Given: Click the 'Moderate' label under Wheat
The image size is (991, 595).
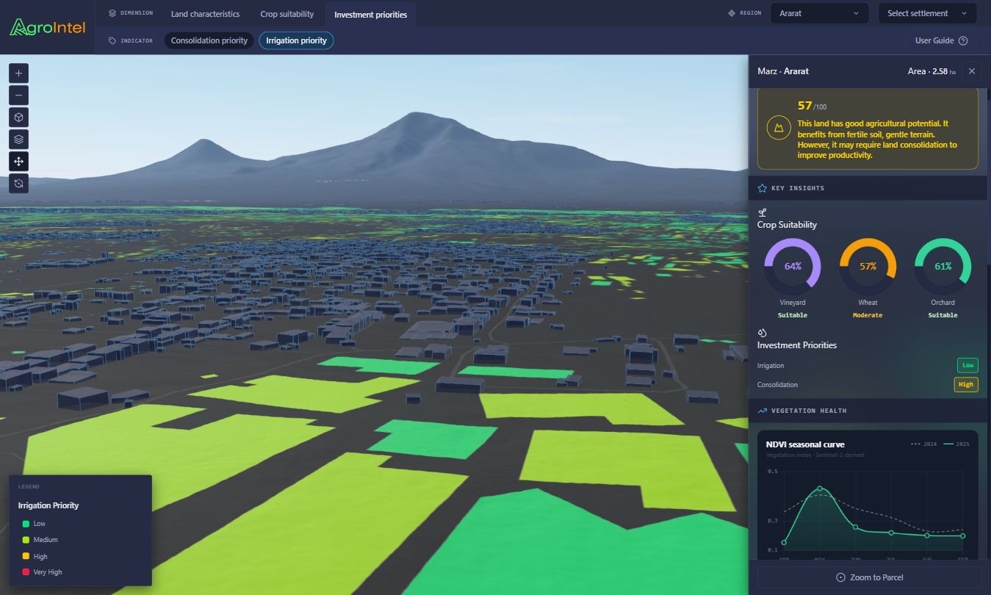Looking at the screenshot, I should tap(868, 315).
